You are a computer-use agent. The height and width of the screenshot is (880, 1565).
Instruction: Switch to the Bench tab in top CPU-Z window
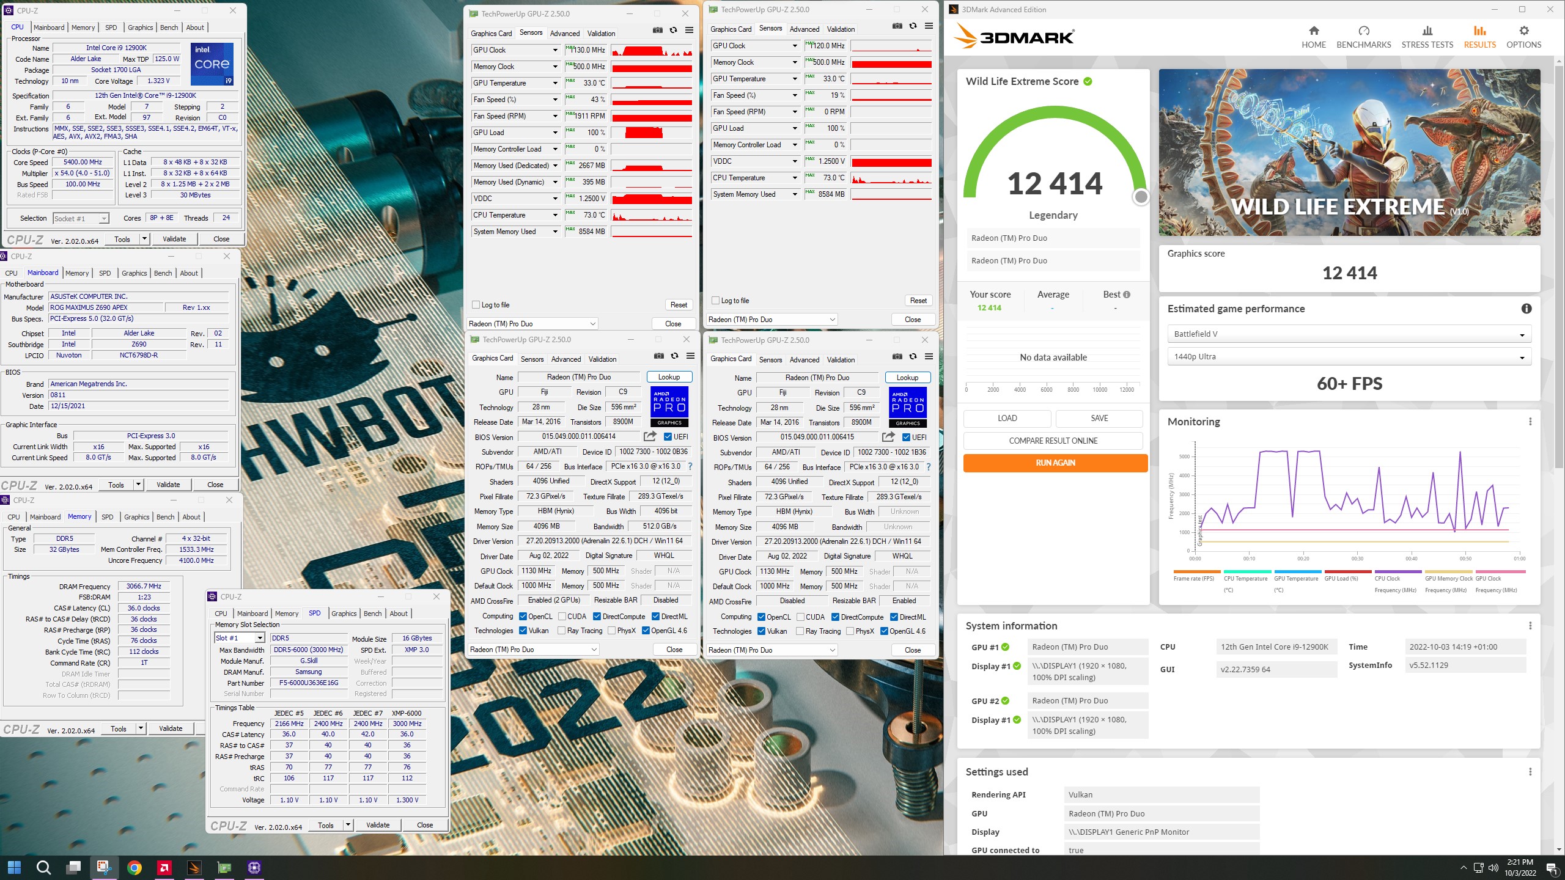pyautogui.click(x=169, y=28)
